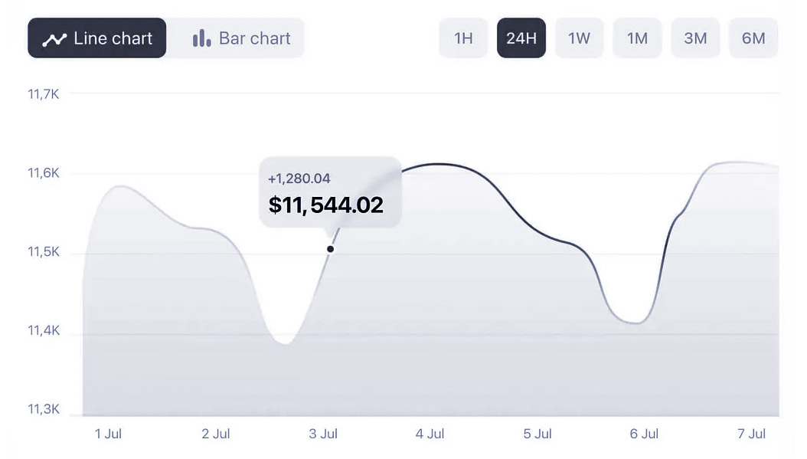
Task: Click the data point marker dot
Action: click(331, 248)
